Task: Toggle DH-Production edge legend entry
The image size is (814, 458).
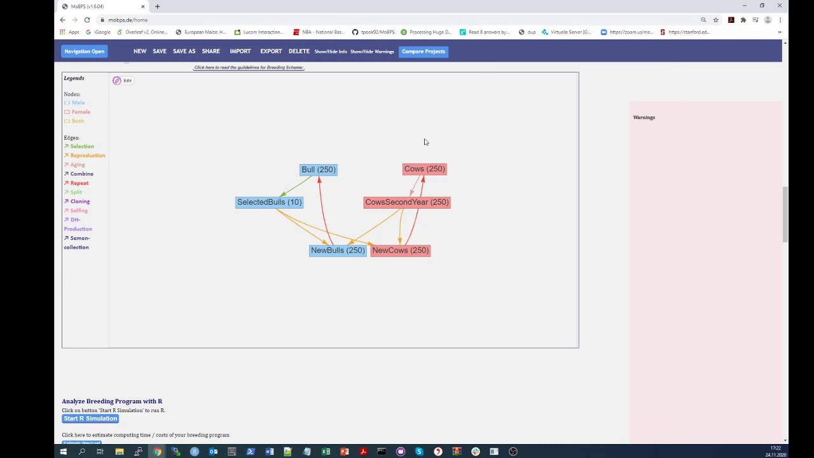Action: pos(78,225)
